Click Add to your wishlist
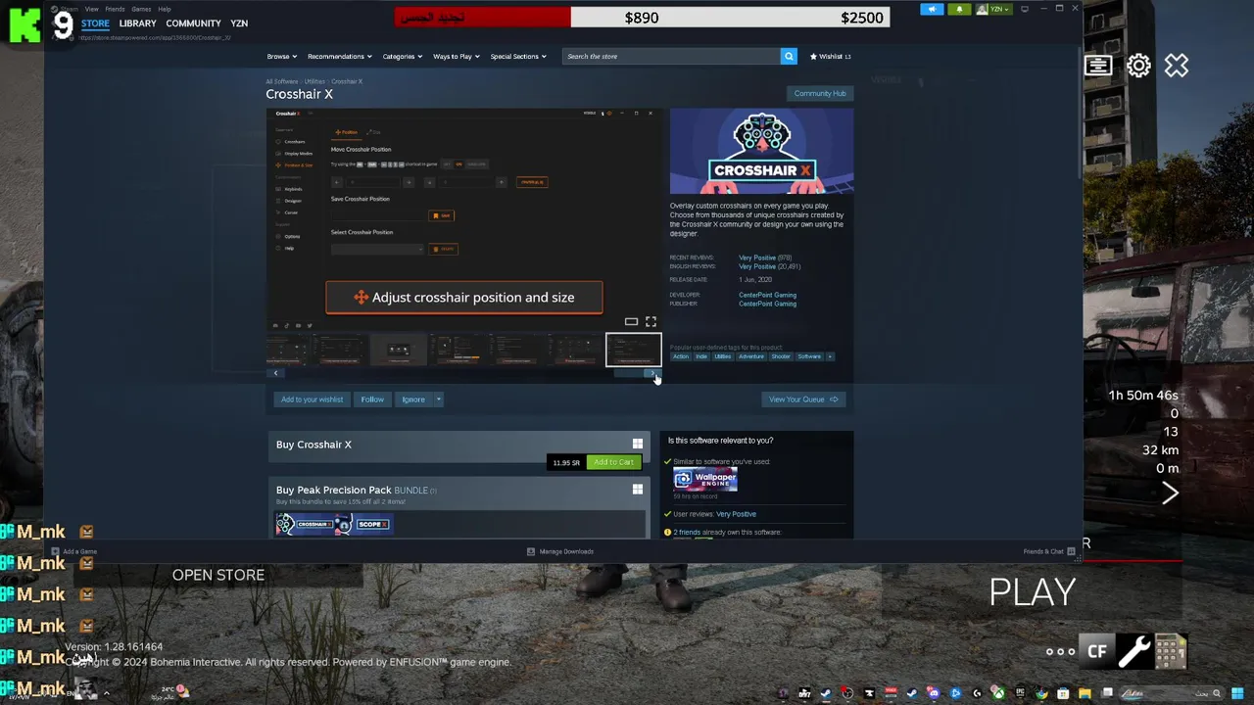Image resolution: width=1254 pixels, height=705 pixels. tap(312, 399)
